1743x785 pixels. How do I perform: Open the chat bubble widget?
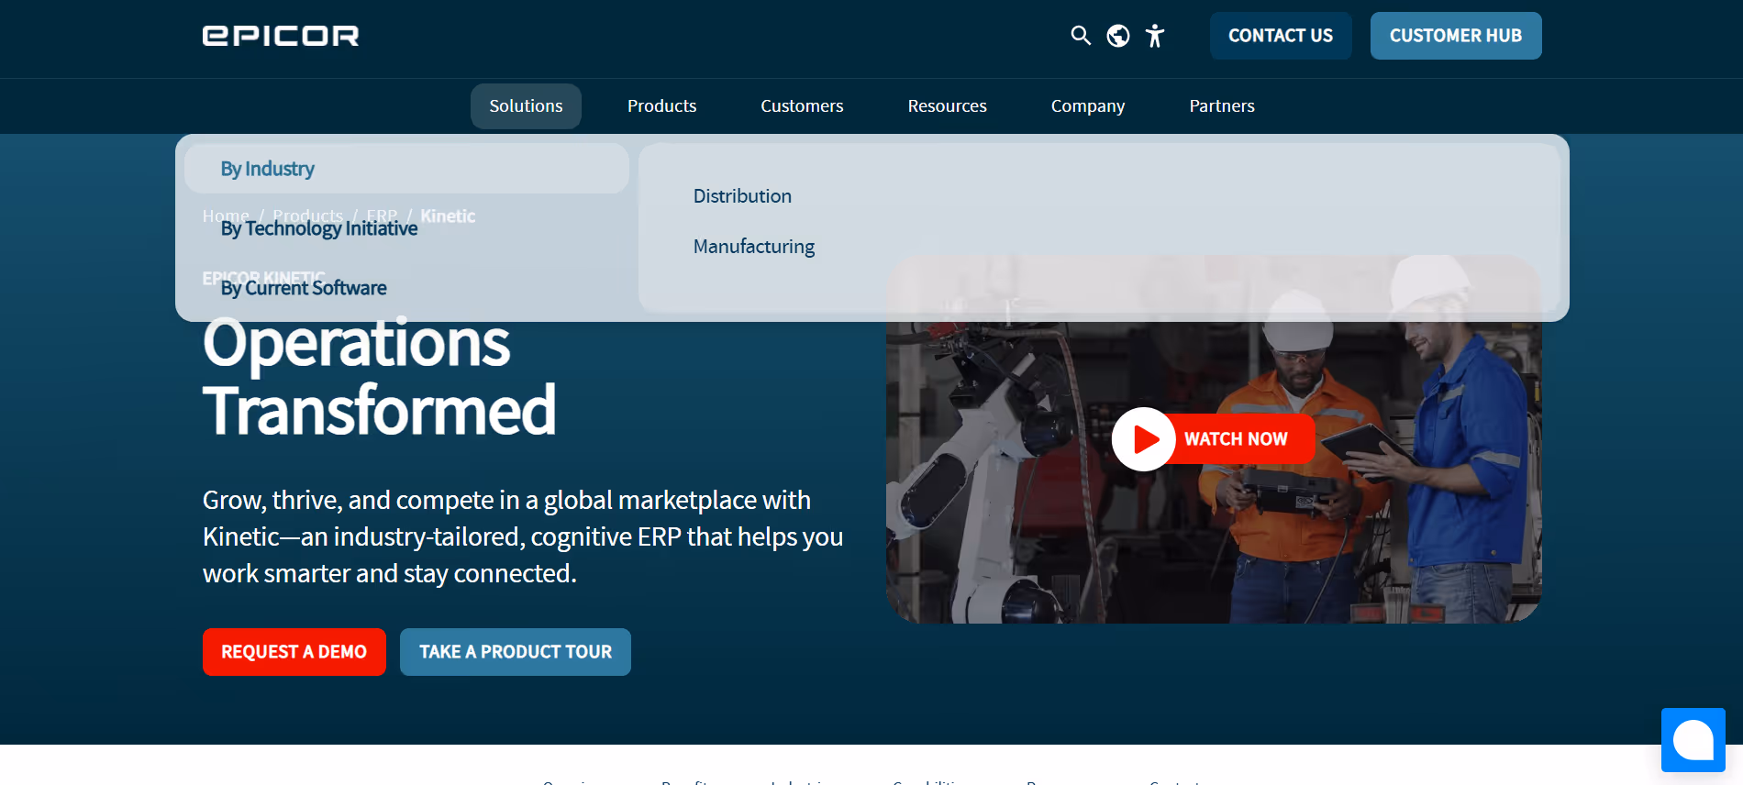click(x=1693, y=740)
